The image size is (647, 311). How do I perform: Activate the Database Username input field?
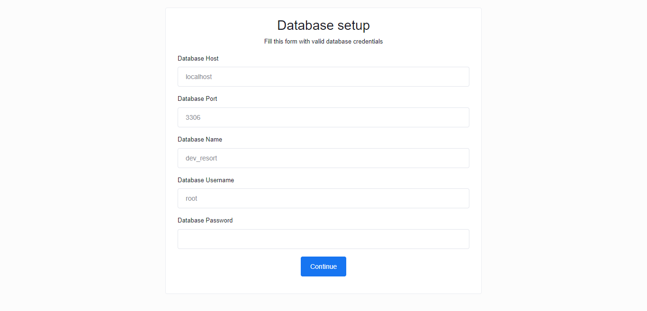323,198
